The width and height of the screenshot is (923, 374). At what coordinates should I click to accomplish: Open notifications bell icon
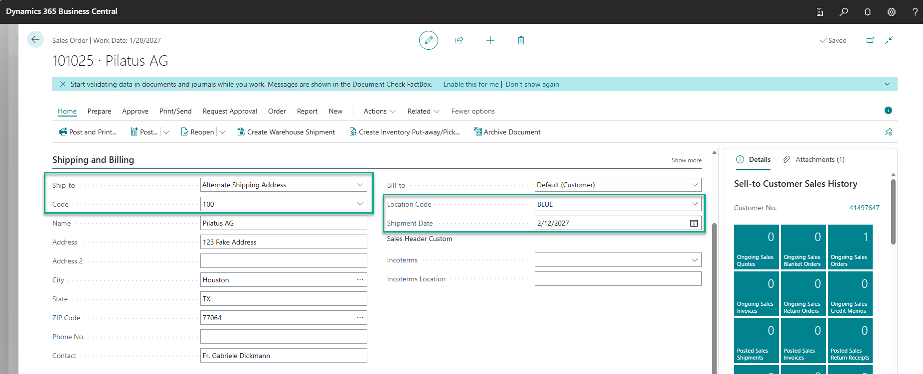(x=868, y=11)
